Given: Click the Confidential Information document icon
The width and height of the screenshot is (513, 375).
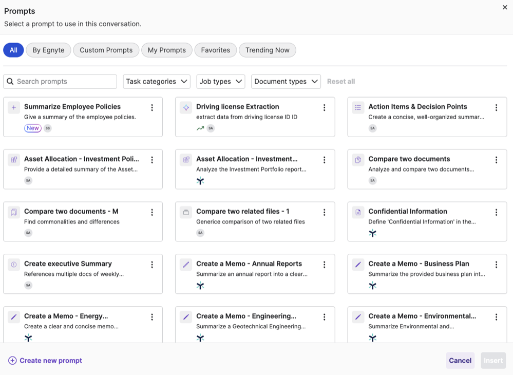Looking at the screenshot, I should [358, 212].
